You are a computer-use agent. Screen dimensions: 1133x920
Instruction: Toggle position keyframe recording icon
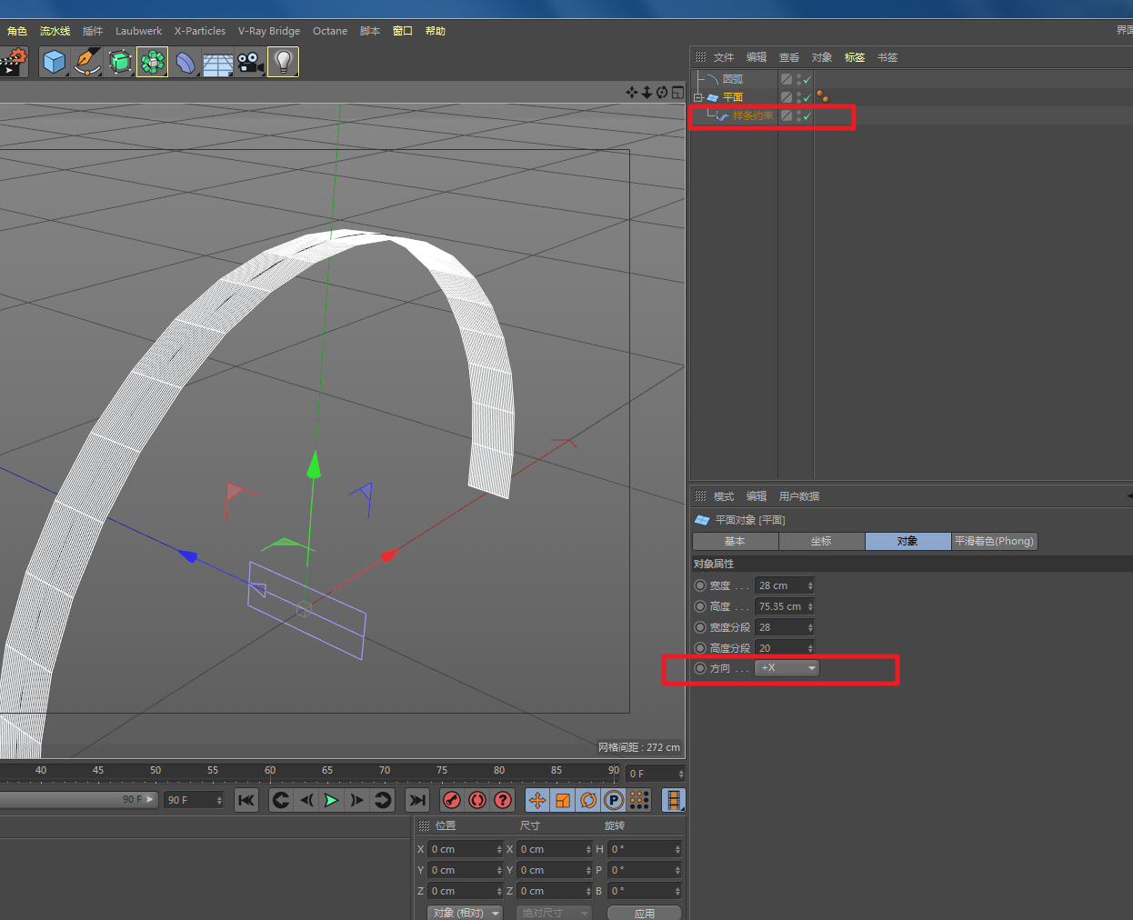pyautogui.click(x=537, y=800)
